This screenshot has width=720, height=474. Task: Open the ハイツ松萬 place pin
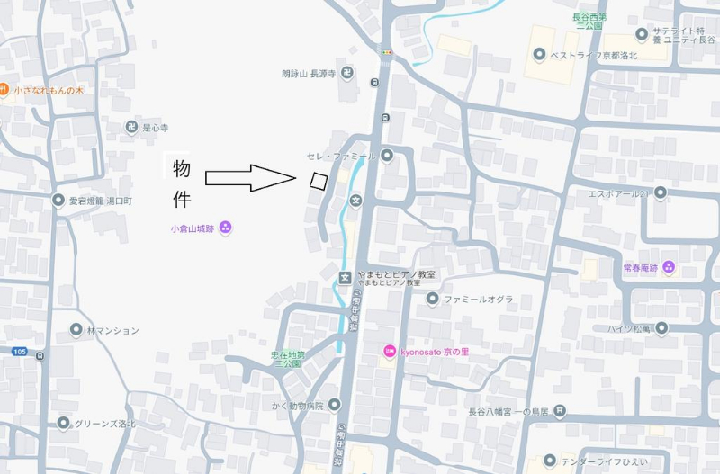point(661,328)
